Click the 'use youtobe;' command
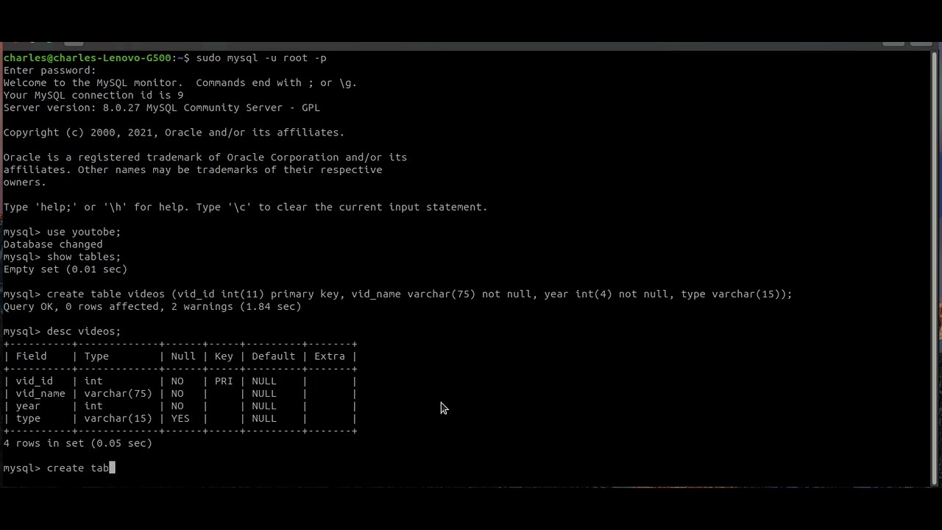The height and width of the screenshot is (530, 942). [84, 232]
